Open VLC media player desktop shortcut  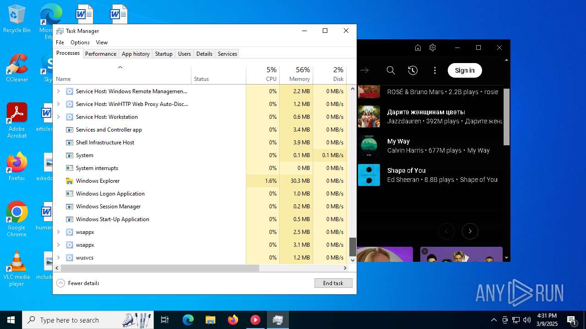tap(17, 269)
